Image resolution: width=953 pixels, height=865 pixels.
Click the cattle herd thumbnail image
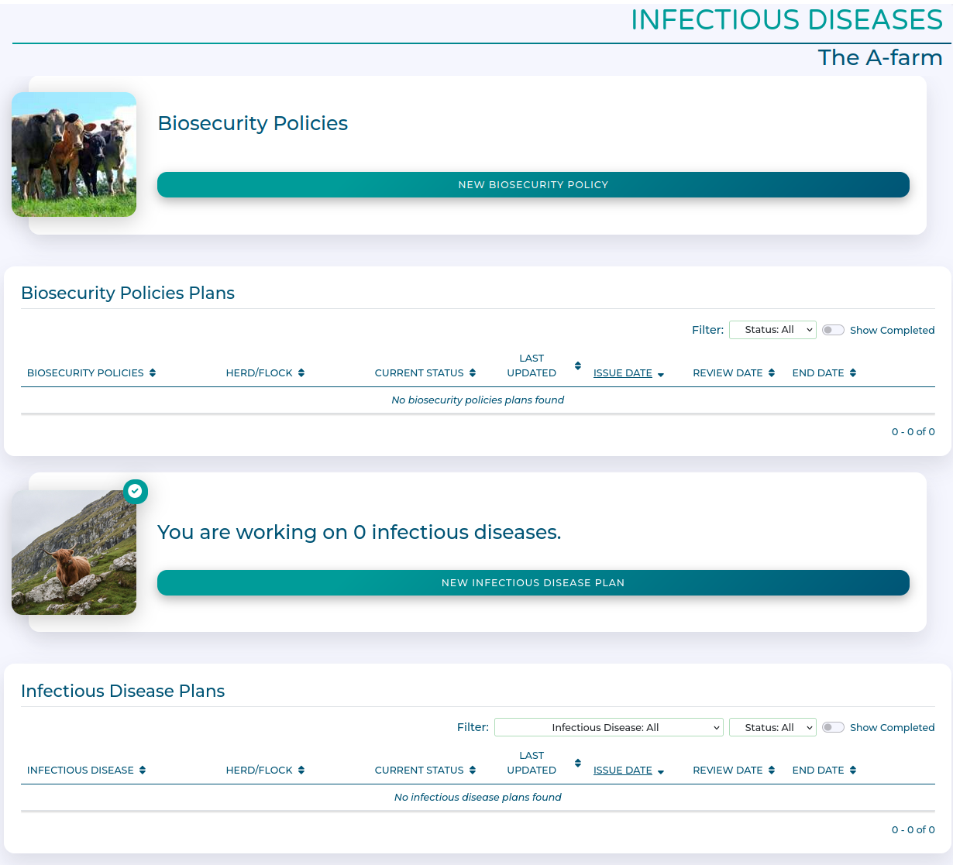pyautogui.click(x=74, y=155)
